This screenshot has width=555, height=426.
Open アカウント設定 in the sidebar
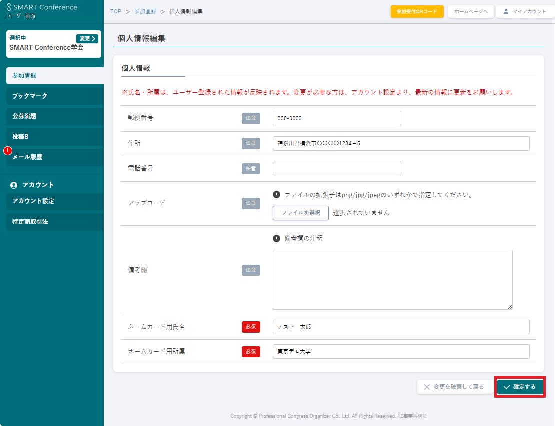(x=52, y=201)
